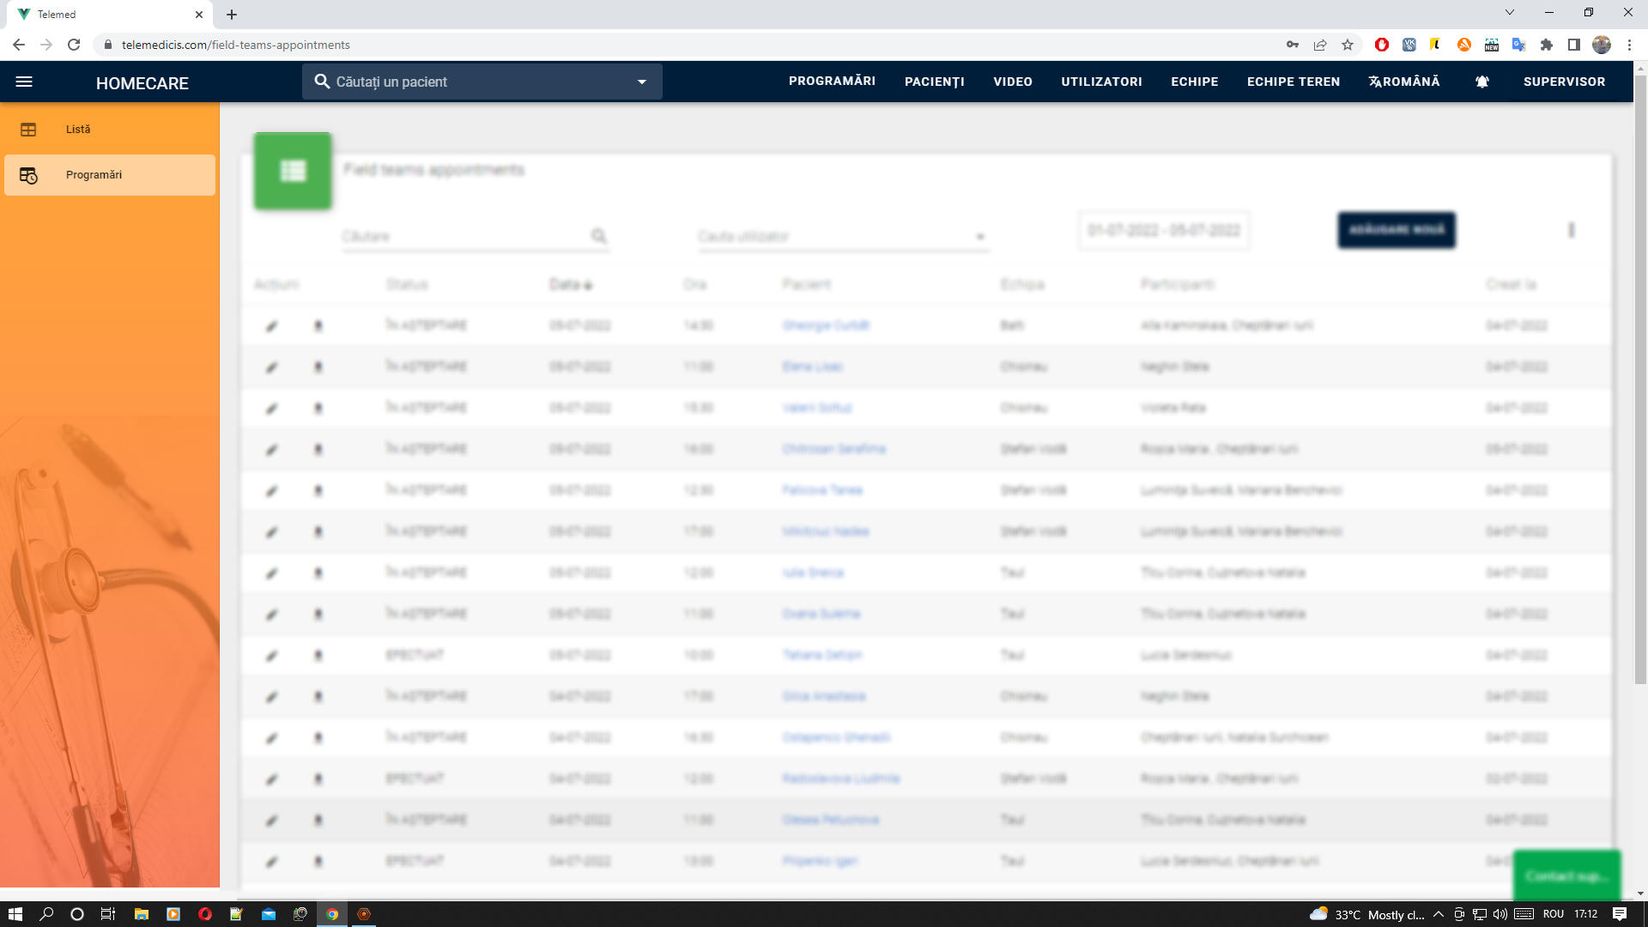The width and height of the screenshot is (1648, 927).
Task: Click the Programări calendar-clock icon
Action: (28, 175)
